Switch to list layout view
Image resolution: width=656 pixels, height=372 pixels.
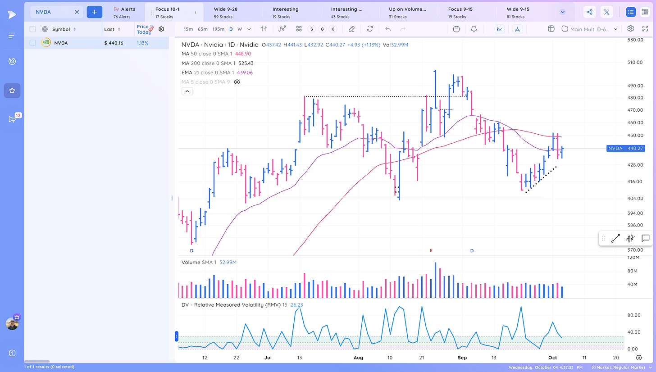631,12
